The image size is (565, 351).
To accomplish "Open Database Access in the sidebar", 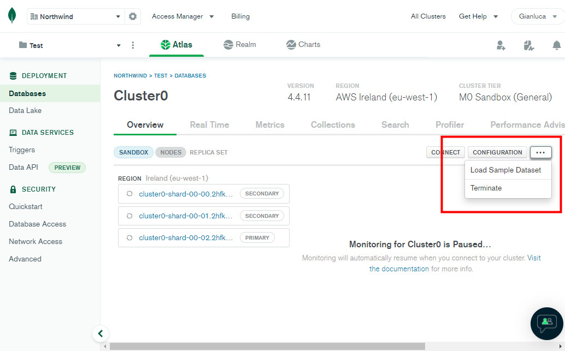I will coord(38,224).
